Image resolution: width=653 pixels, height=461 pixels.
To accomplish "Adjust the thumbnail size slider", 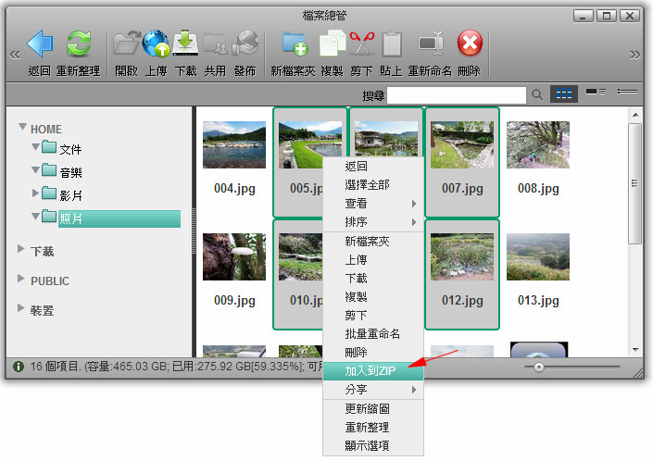I will click(x=538, y=368).
